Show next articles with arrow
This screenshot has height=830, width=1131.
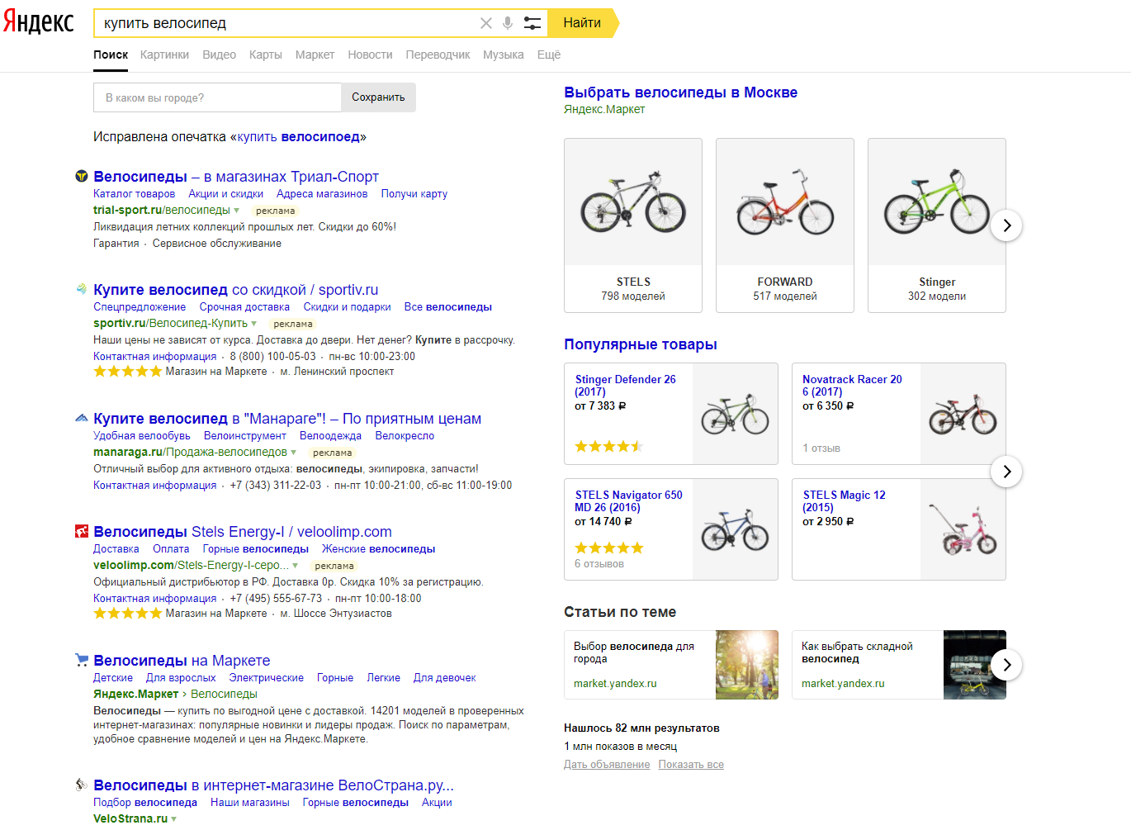1006,665
